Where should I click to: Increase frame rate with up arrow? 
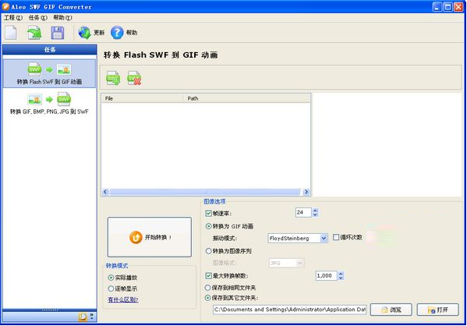[x=315, y=210]
